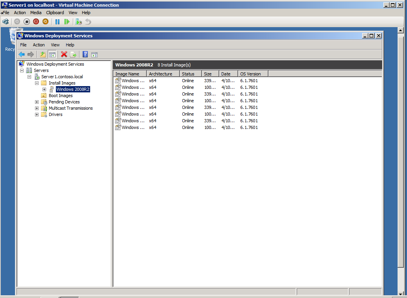407x298 pixels.
Task: Expand the Pending Devices node
Action: 37,102
